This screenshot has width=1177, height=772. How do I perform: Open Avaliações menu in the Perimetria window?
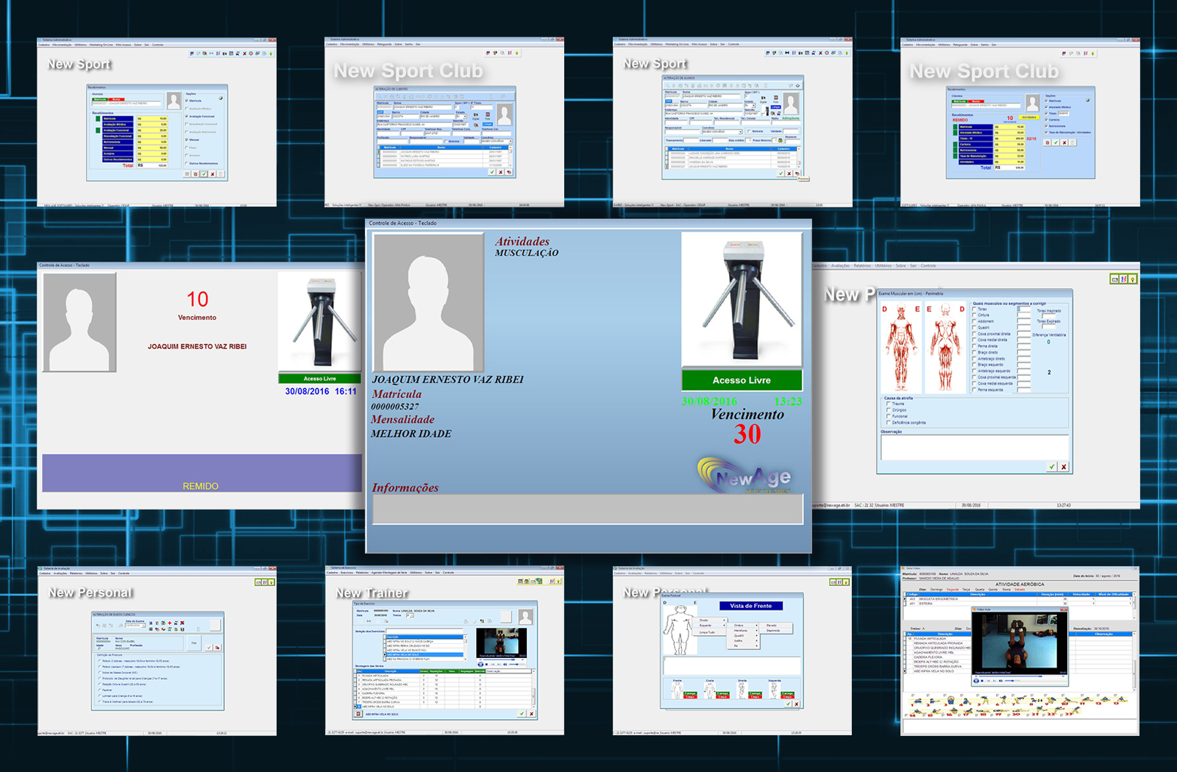point(840,265)
